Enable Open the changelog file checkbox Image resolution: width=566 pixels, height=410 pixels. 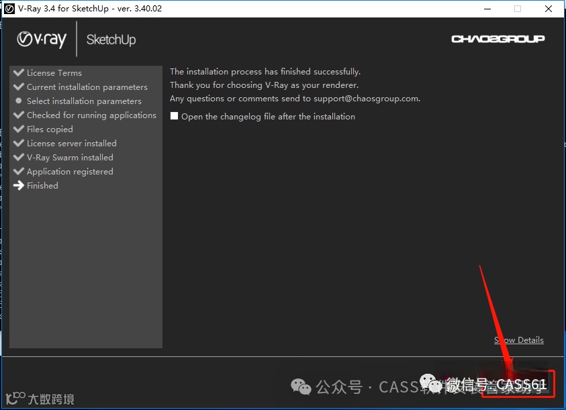point(174,116)
